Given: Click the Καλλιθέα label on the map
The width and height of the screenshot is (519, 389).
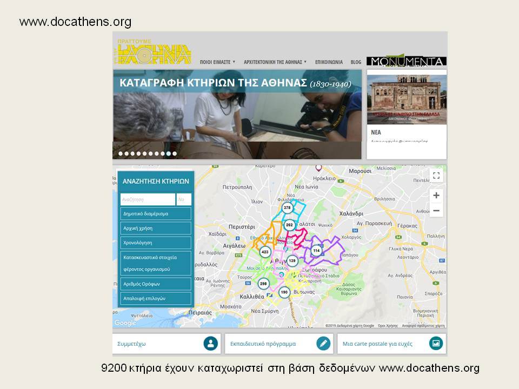Looking at the screenshot, I should 251,297.
